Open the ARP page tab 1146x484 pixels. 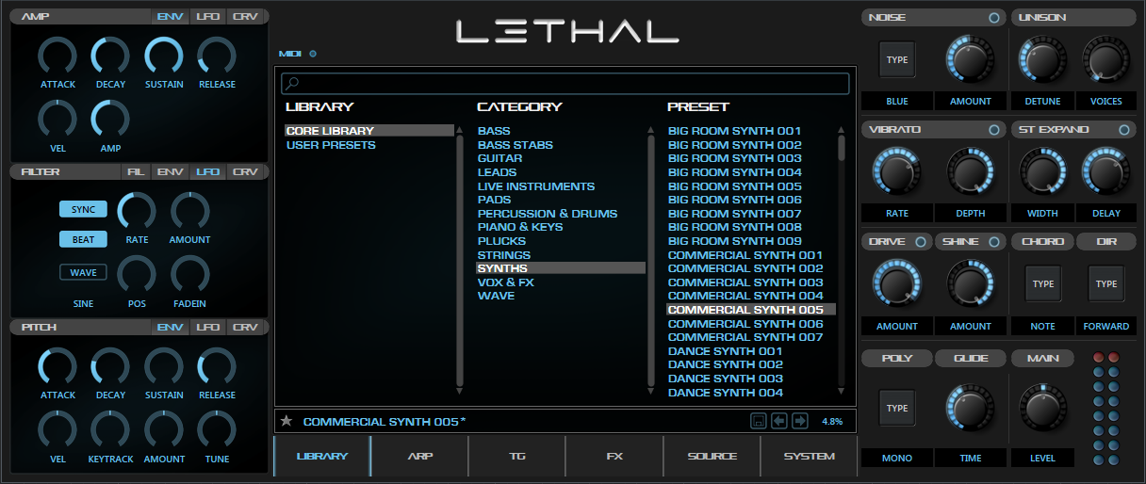[x=419, y=457]
